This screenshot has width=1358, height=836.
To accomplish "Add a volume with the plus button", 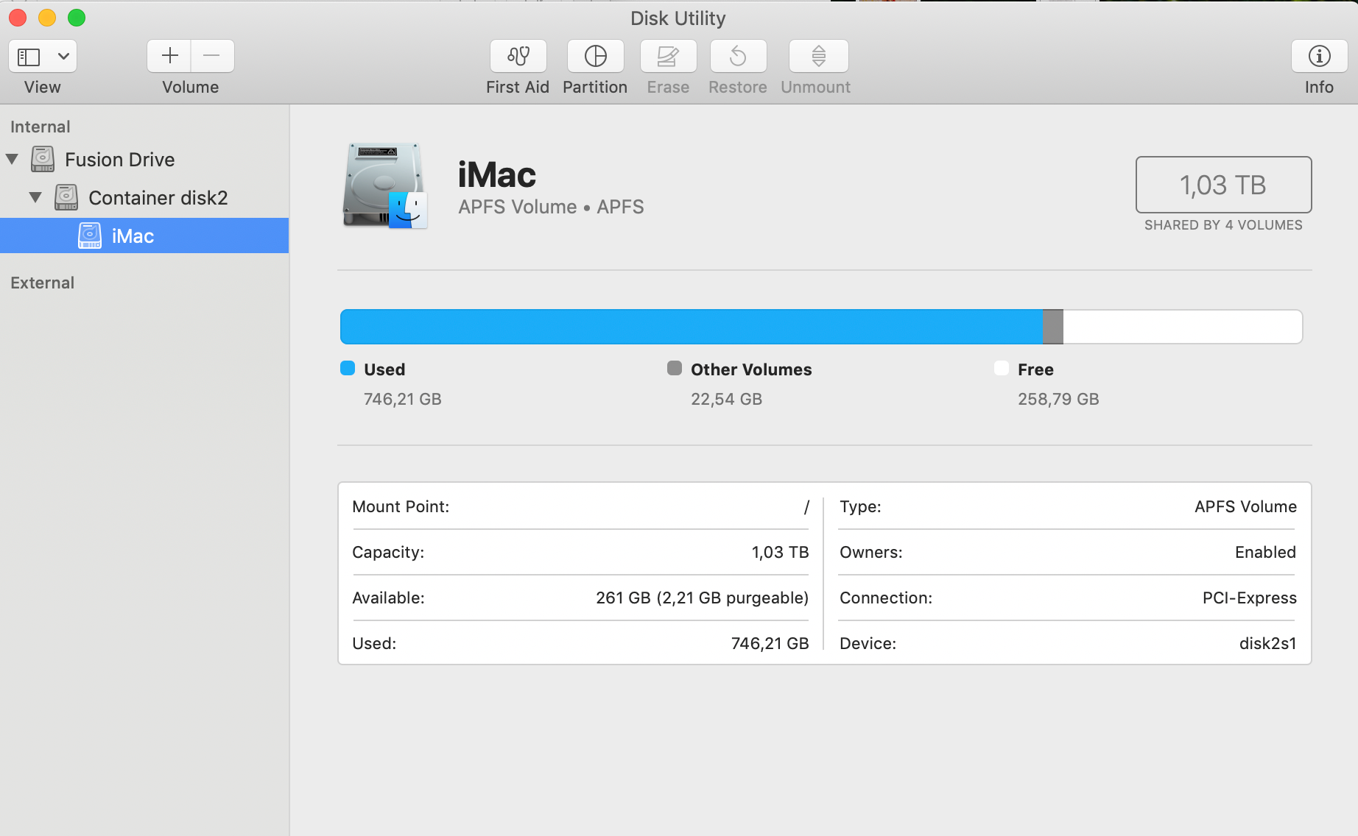I will click(169, 56).
